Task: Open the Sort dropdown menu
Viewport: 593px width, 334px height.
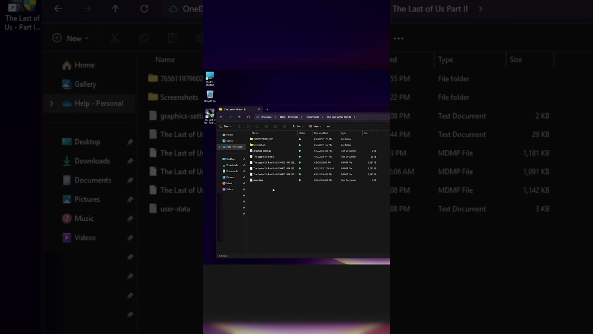Action: [x=298, y=126]
